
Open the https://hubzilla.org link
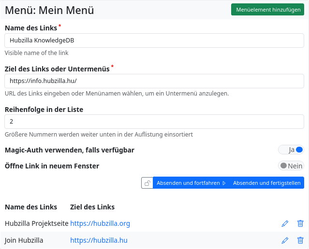pyautogui.click(x=100, y=223)
